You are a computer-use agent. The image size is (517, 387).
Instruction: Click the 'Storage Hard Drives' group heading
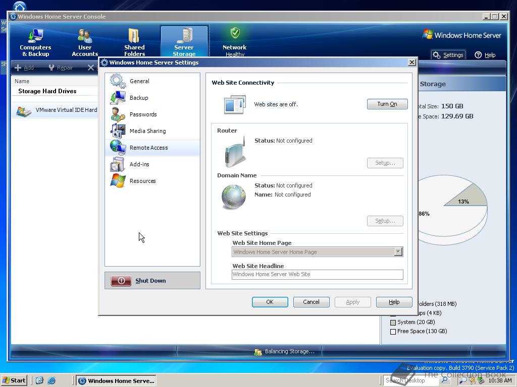pyautogui.click(x=47, y=91)
